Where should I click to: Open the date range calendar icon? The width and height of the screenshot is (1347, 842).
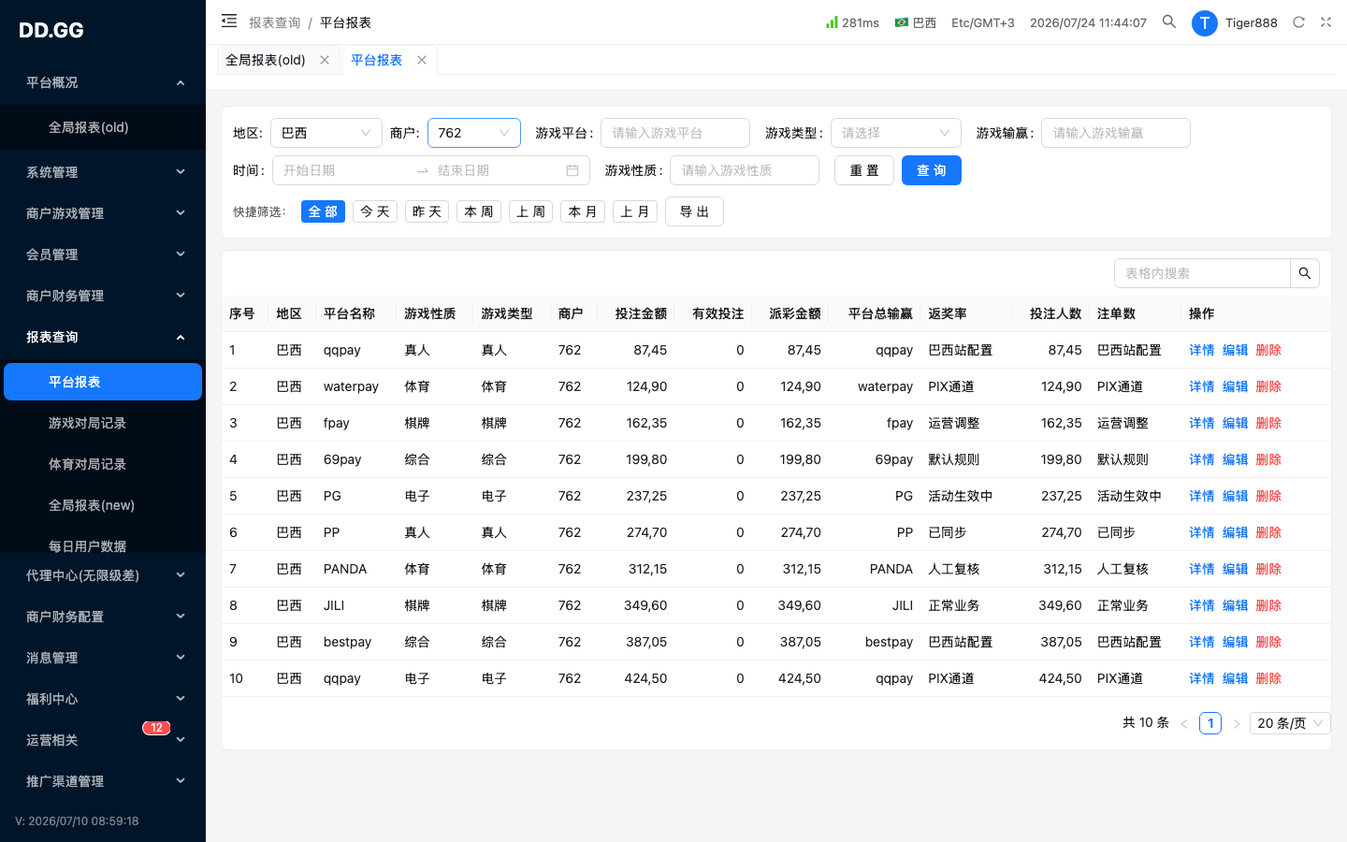[572, 170]
